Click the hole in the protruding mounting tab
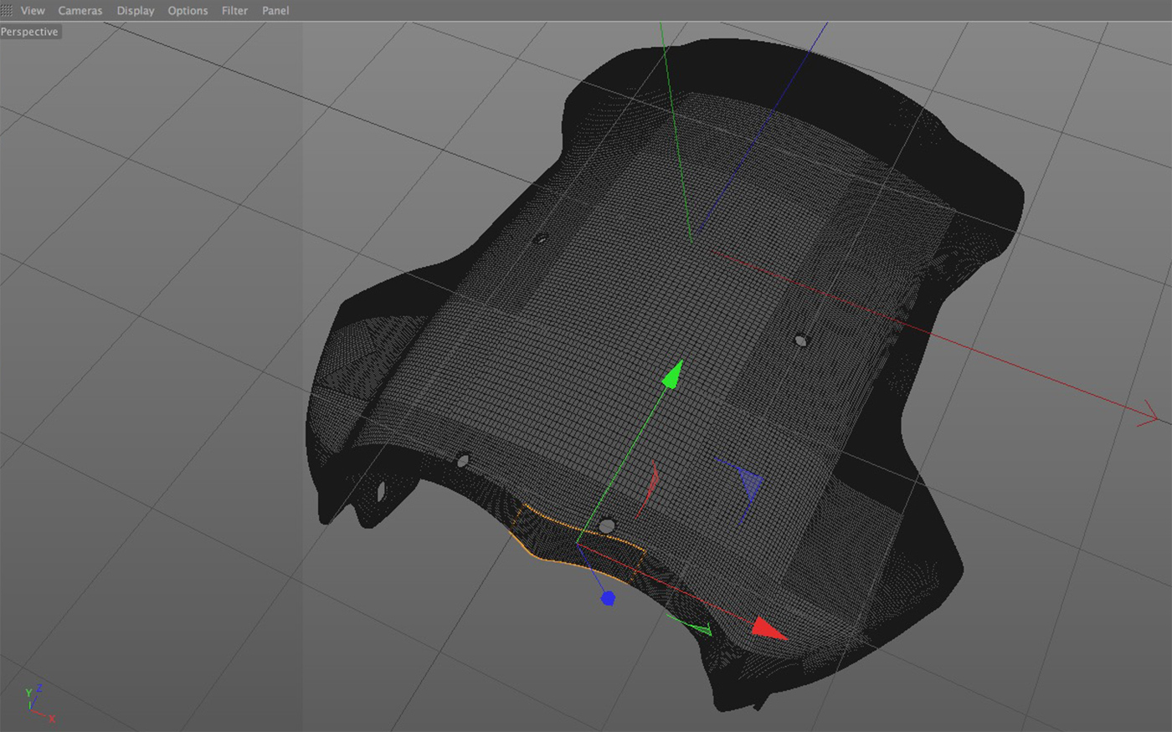Screen dimensions: 1172x732 click(381, 490)
